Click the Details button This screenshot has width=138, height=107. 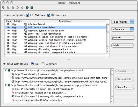pos(125,71)
